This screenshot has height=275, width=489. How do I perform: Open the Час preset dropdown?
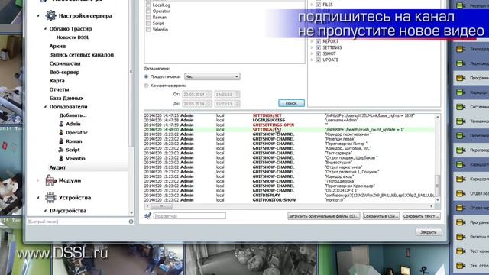point(212,76)
